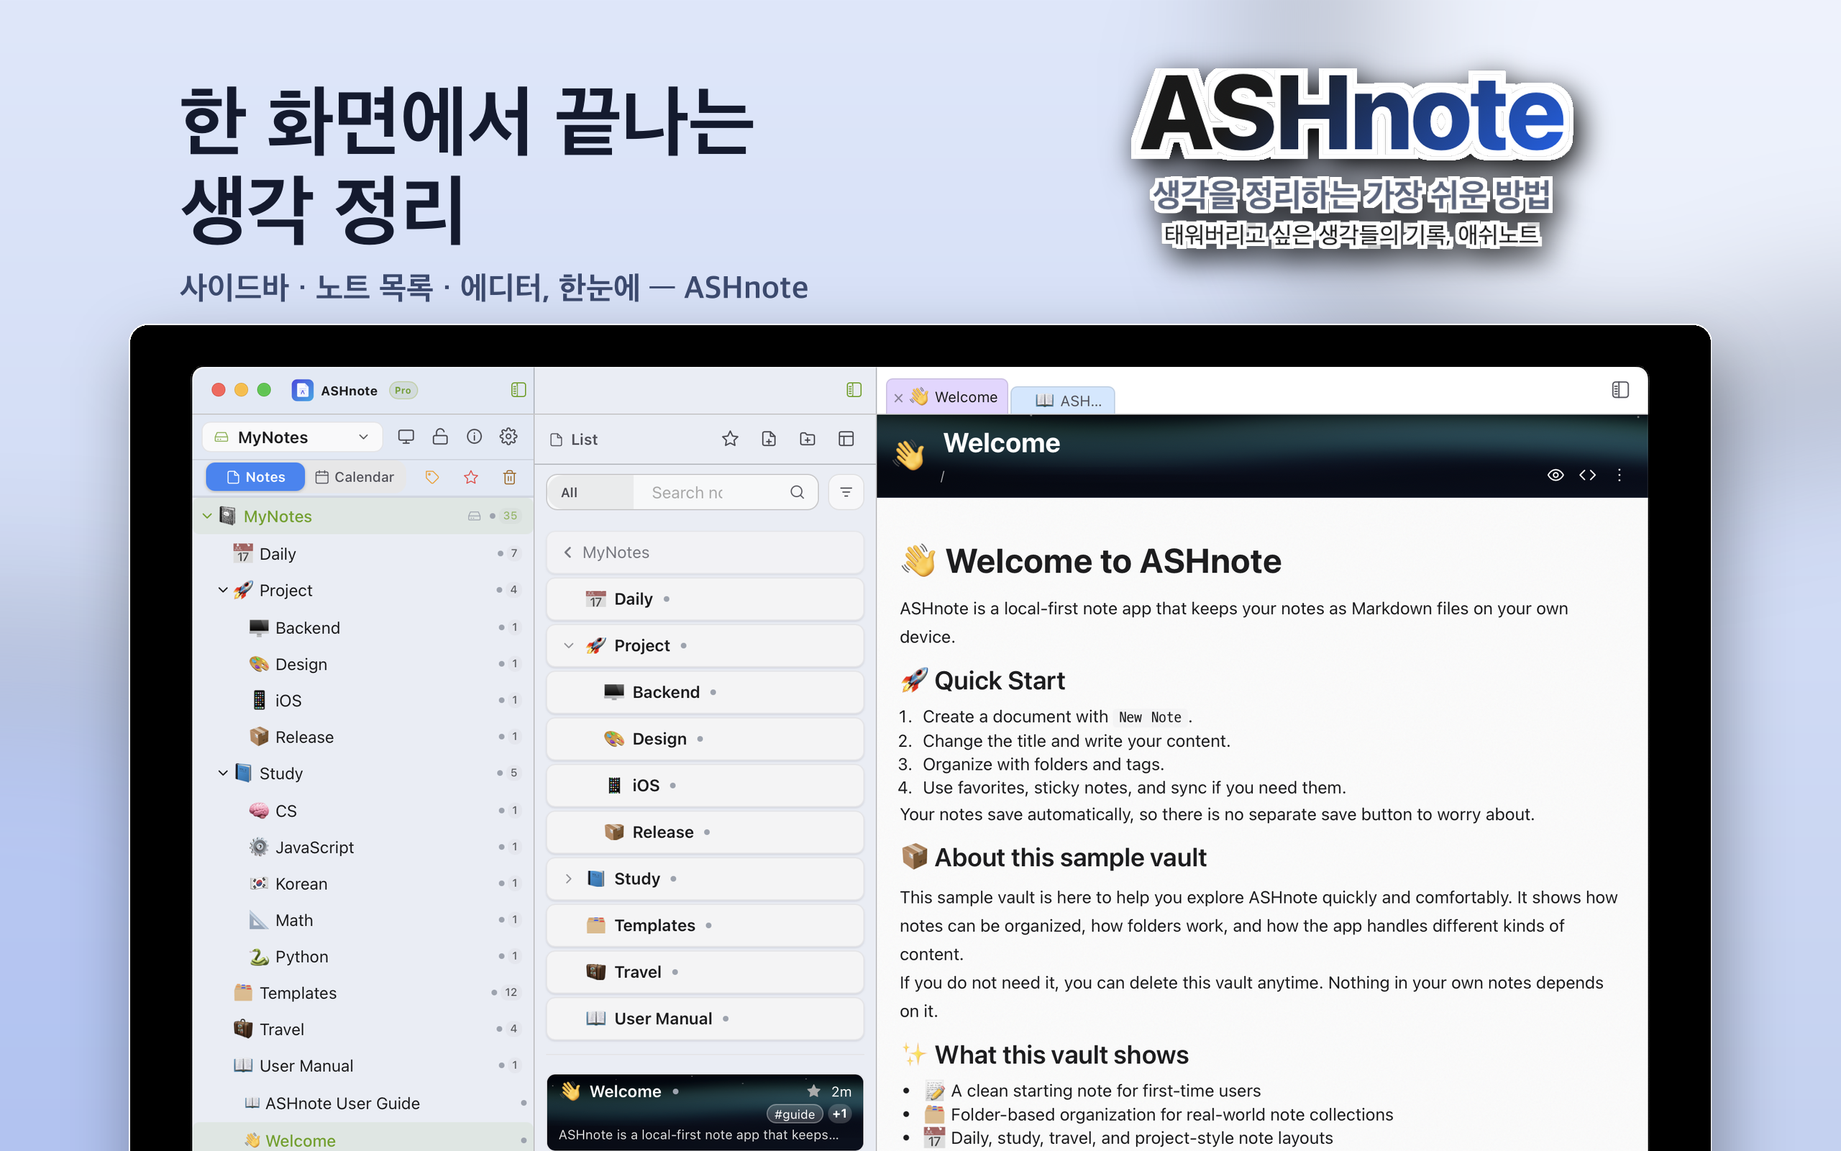Select Release folder in the sidebar tree
Viewport: 1841px width, 1151px height.
click(364, 737)
